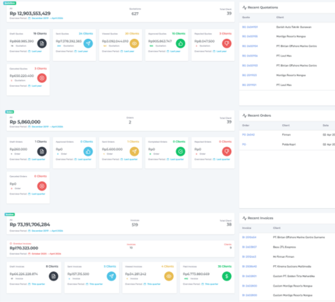Open invoice link for Mr Firman Firman
This screenshot has width=335, height=302.
[x=249, y=256]
